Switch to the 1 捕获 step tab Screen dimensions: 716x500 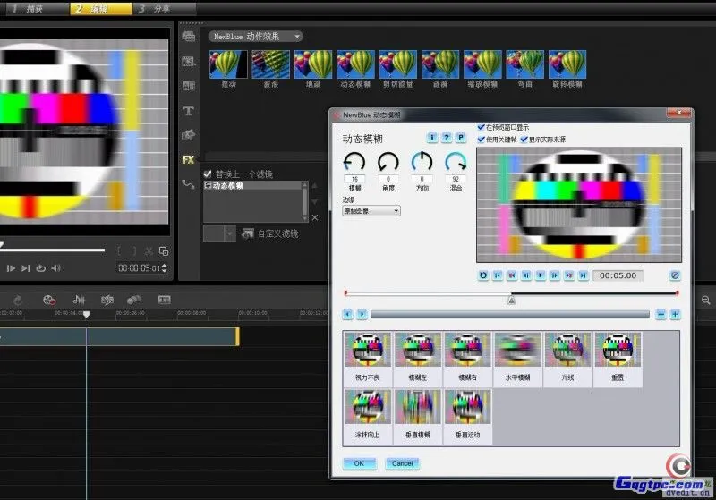click(30, 8)
